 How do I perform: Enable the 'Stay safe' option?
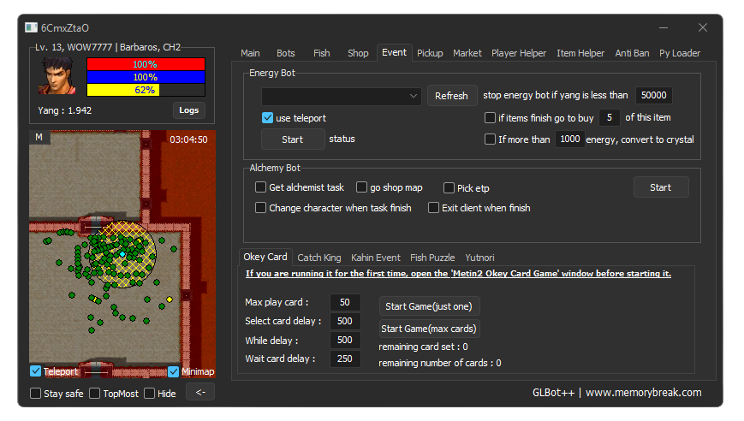point(36,394)
